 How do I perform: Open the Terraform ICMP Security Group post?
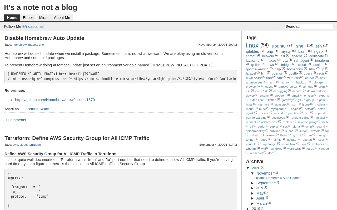click(77, 138)
